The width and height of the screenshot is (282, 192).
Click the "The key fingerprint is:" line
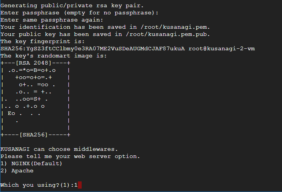(43, 42)
